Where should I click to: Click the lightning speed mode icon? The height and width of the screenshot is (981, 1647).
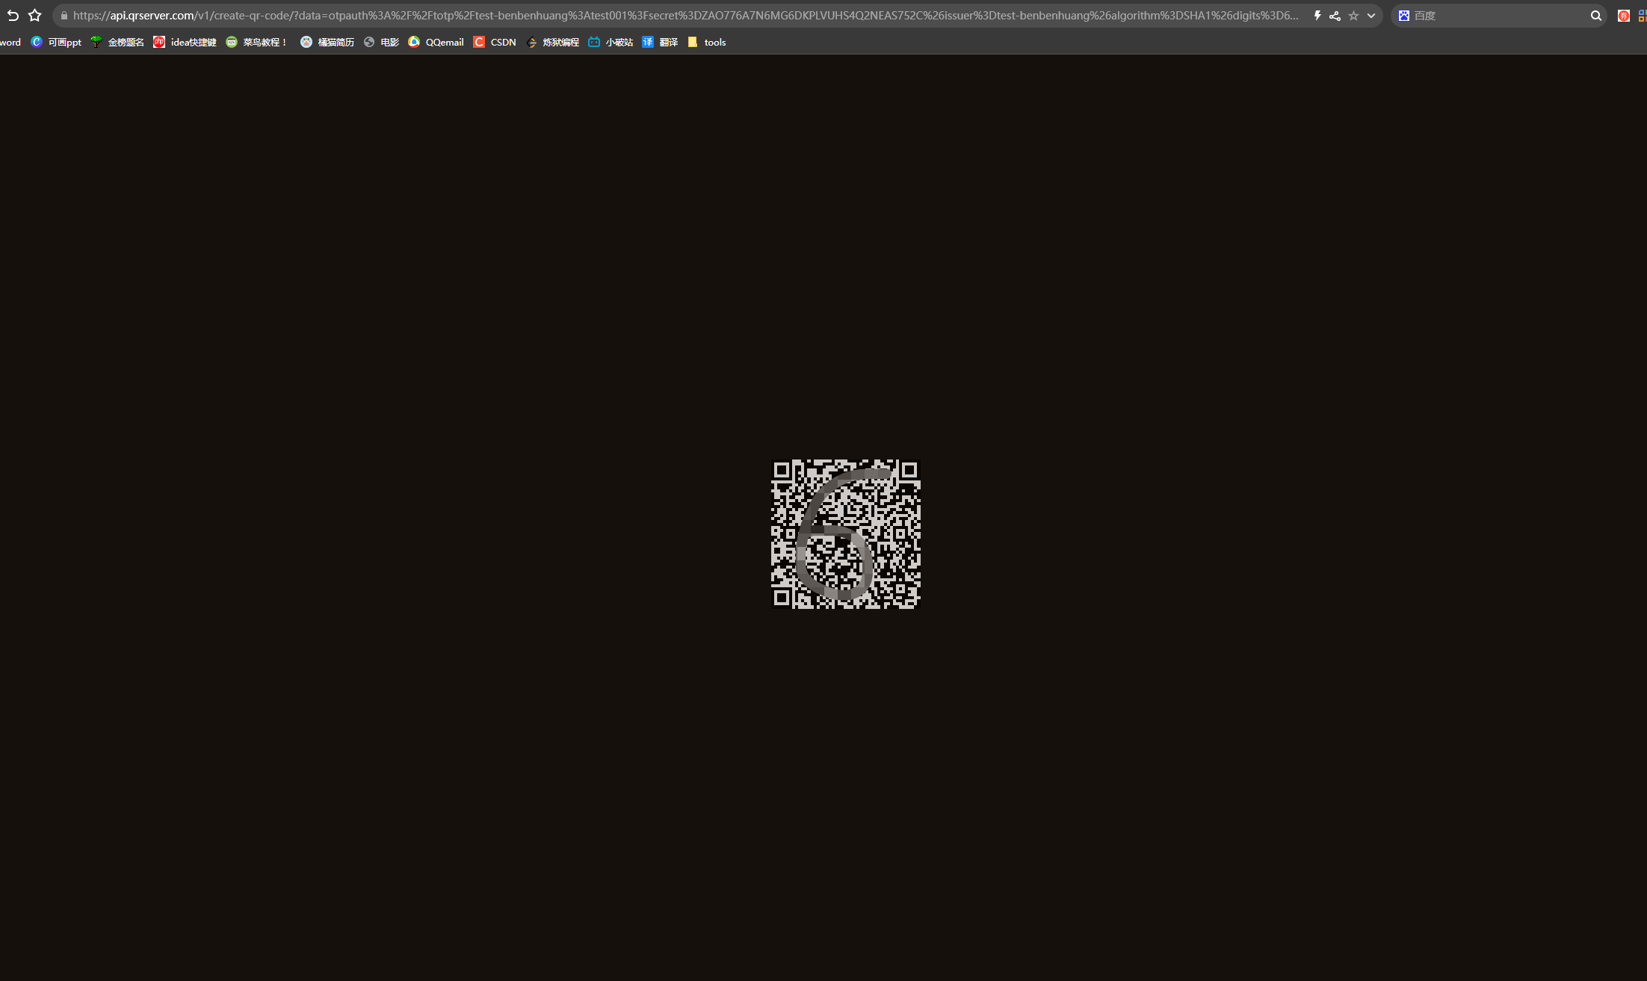1317,16
